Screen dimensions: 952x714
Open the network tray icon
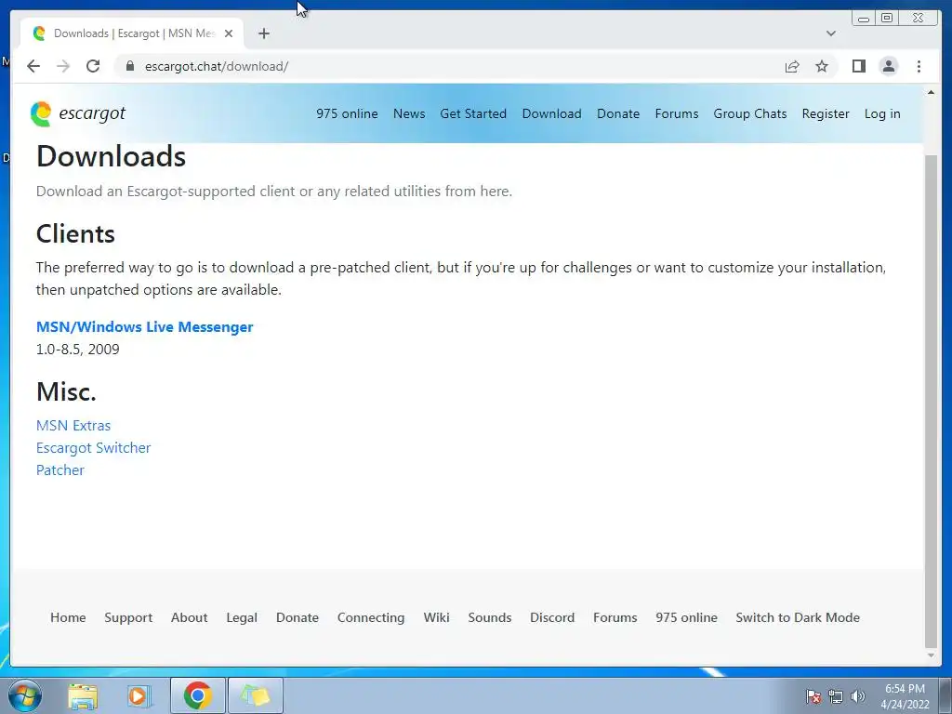(x=836, y=696)
